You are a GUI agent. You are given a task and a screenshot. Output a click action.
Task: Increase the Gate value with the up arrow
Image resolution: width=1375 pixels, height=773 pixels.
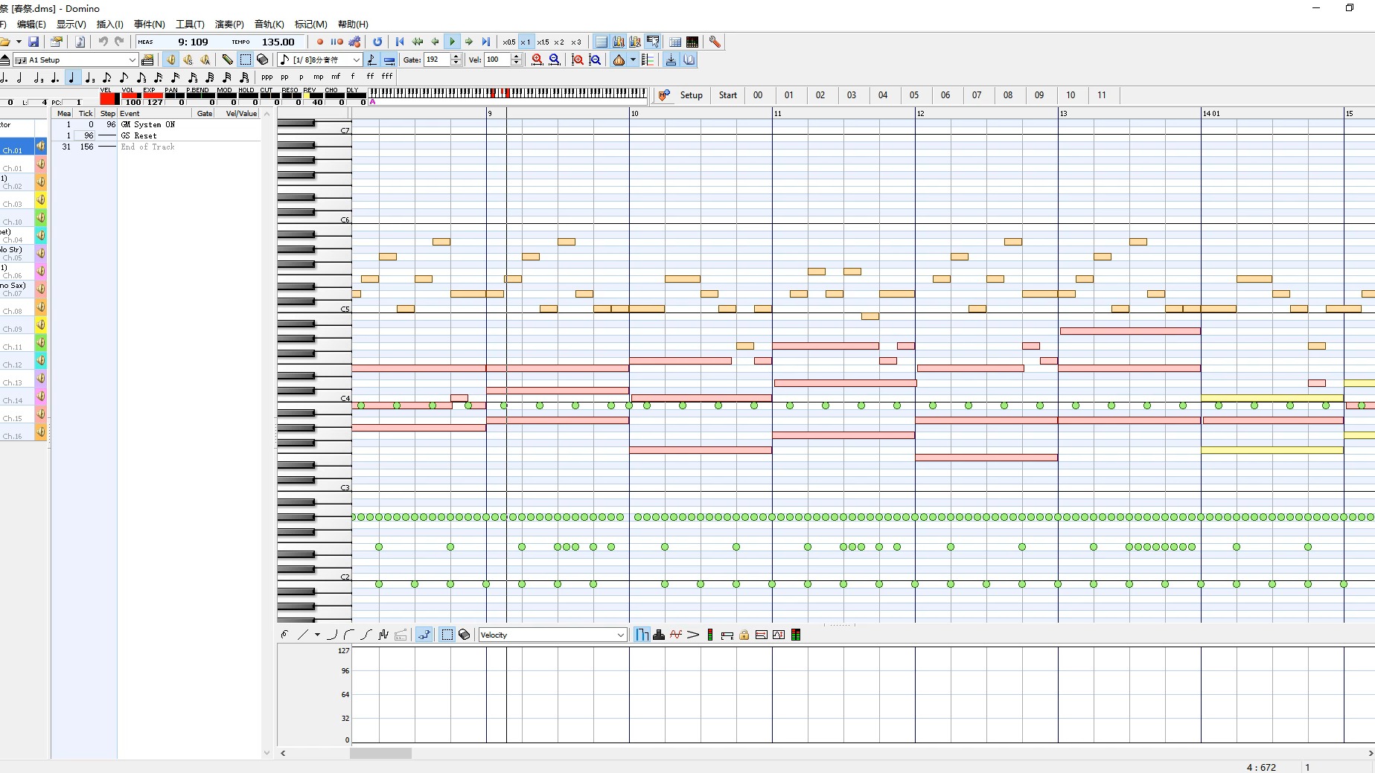(x=456, y=57)
